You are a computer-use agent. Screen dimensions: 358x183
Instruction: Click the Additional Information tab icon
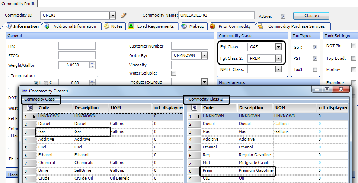tap(47, 26)
